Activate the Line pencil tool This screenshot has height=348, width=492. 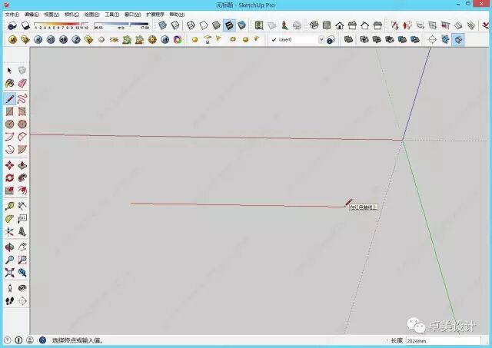[x=9, y=99]
